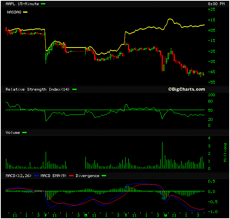This screenshot has width=230, height=219.
Task: Click the red MACD EMA(9) swatch
Action: (71, 175)
